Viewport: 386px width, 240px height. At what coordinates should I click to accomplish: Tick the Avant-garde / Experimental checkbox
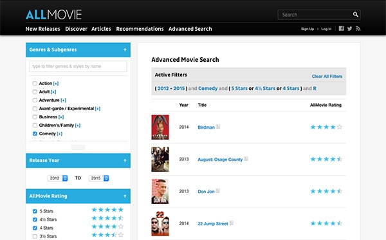35,109
